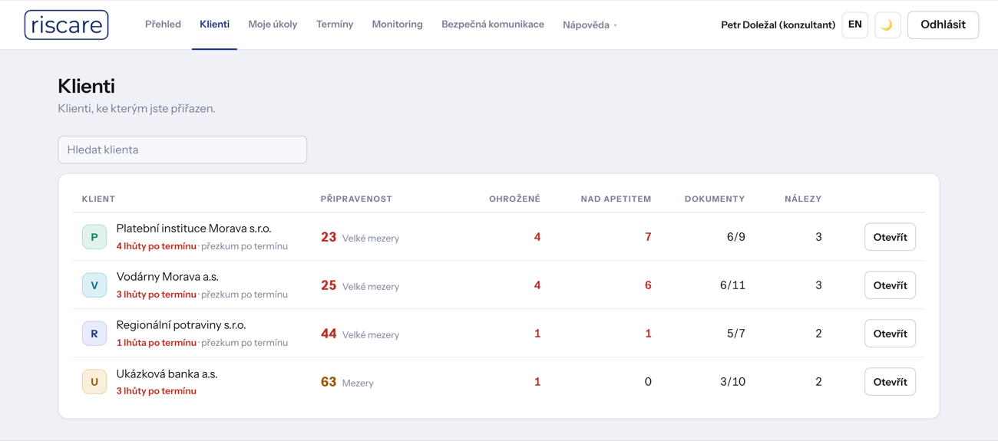Viewport: 998px width, 441px height.
Task: Click the Hledat klienta search field
Action: (x=183, y=150)
